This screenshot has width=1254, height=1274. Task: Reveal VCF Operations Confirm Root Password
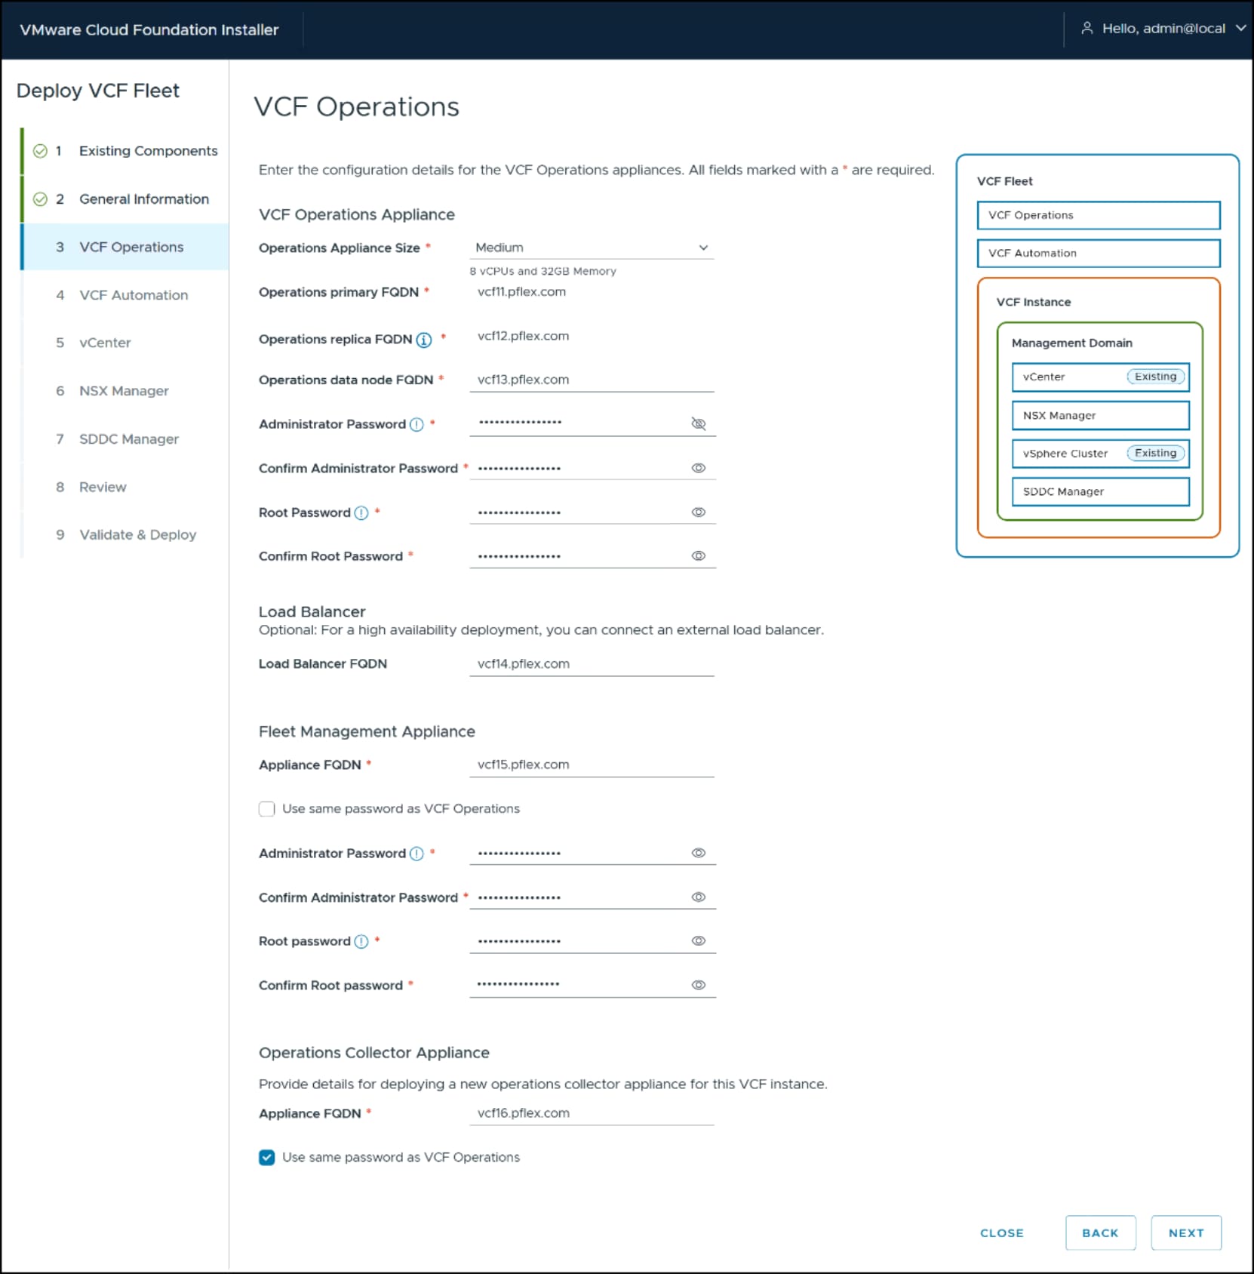[x=699, y=556]
